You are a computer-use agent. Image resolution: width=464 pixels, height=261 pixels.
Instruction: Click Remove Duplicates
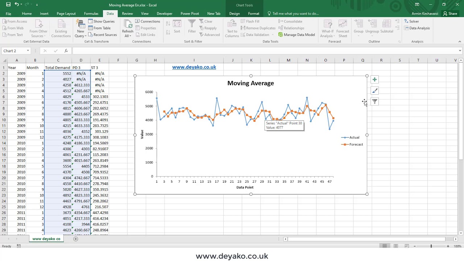258,28
